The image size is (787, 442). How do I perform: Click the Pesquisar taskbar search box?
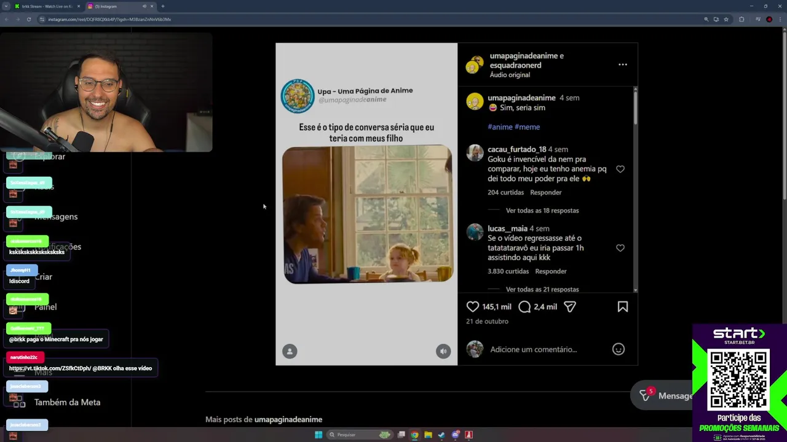[360, 435]
